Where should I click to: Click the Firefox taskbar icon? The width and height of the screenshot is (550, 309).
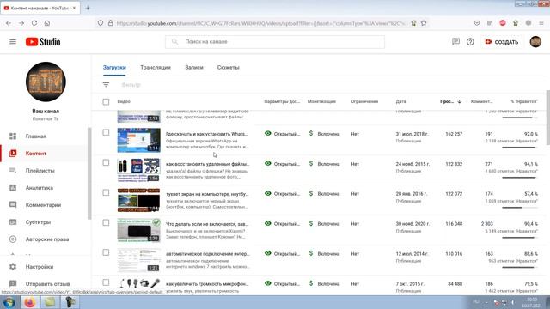(x=29, y=302)
